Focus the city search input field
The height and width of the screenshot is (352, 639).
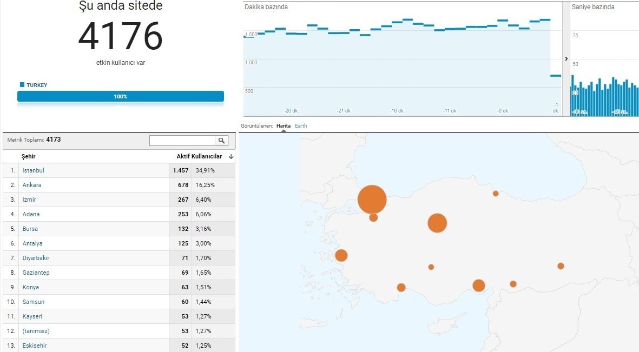182,141
